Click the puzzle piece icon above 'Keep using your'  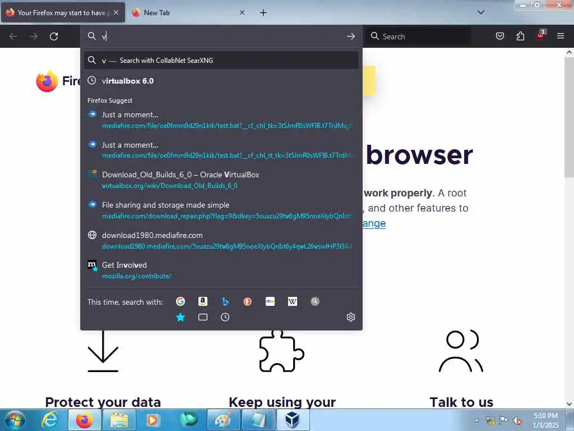pos(281,351)
